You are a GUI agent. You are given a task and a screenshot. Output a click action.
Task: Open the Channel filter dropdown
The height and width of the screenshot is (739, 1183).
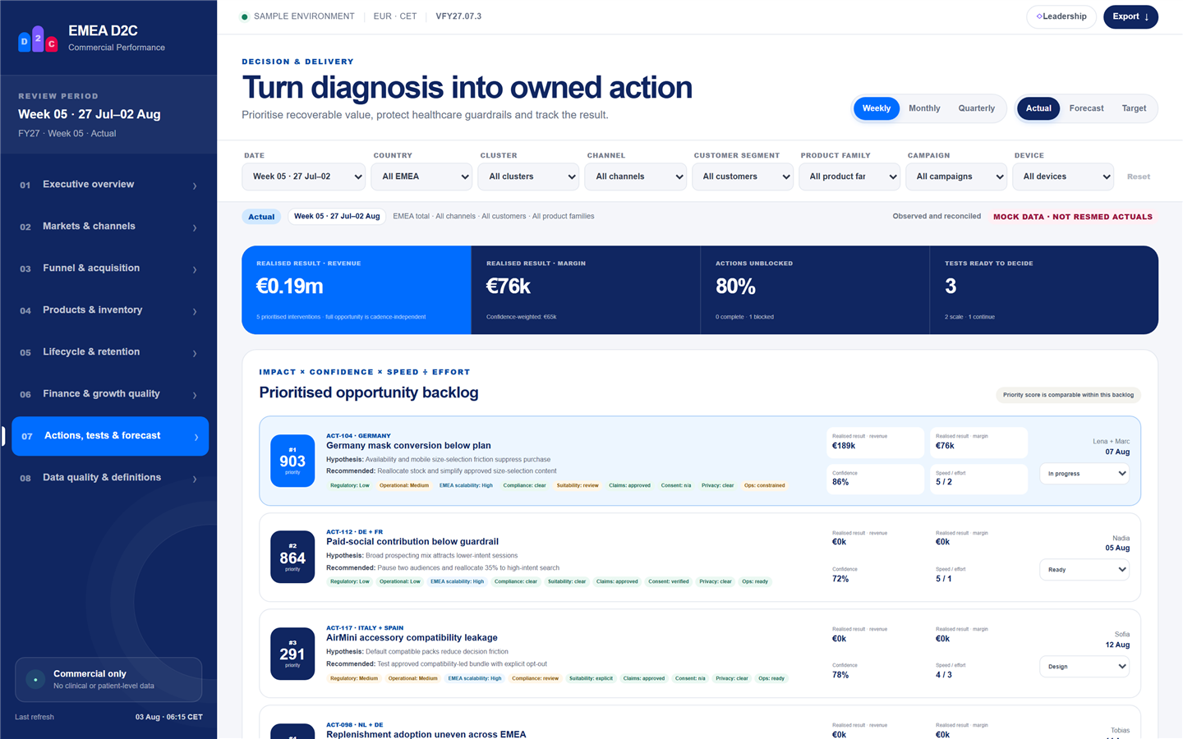636,177
